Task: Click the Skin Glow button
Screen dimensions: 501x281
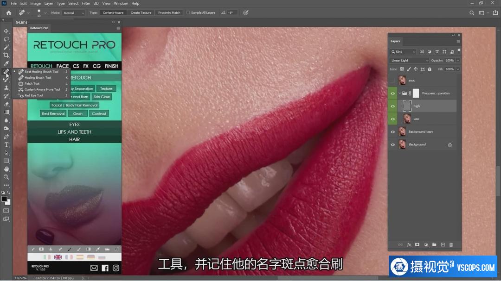Action: (101, 97)
